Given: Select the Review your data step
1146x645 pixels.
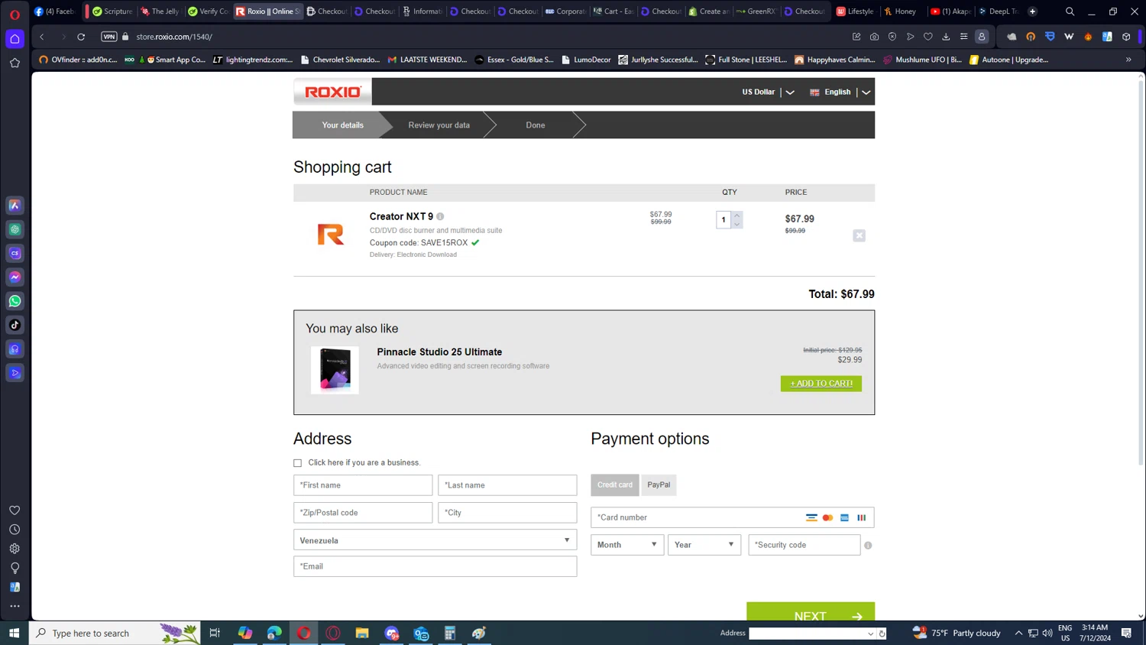Looking at the screenshot, I should tap(439, 125).
